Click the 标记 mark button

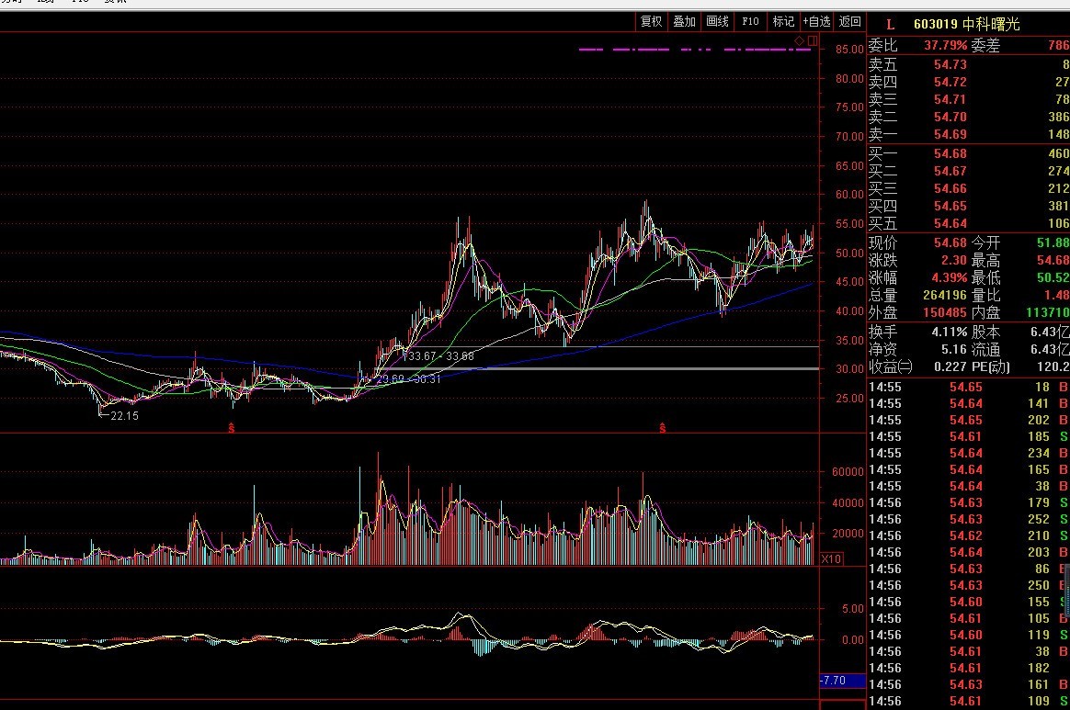click(782, 22)
